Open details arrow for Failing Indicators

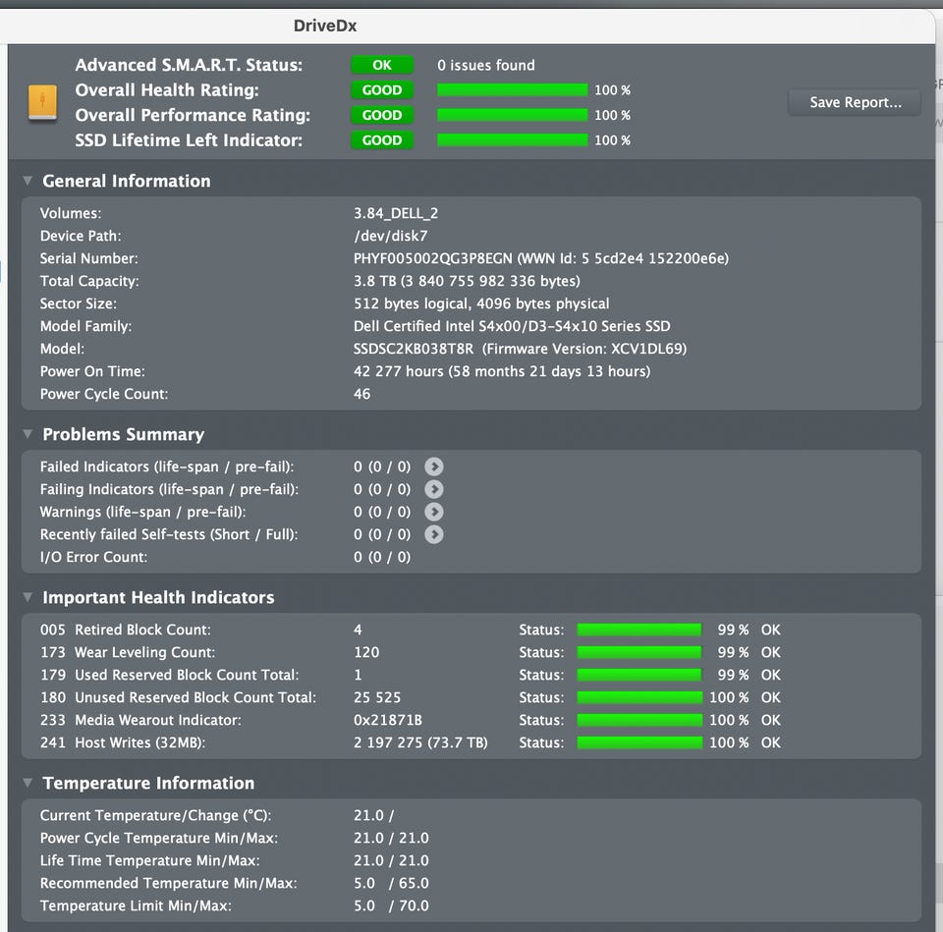pos(433,489)
